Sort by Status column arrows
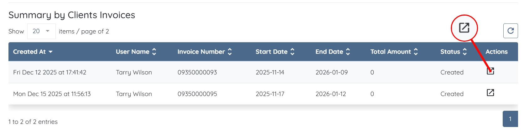524x137 pixels. pos(465,52)
